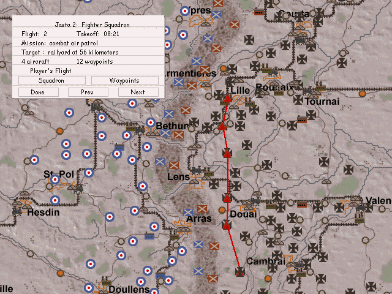
Task: Click the Armentieres city label
Action: click(189, 73)
